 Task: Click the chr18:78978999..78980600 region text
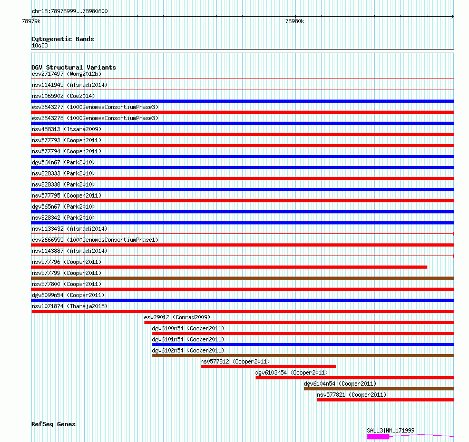(70, 12)
